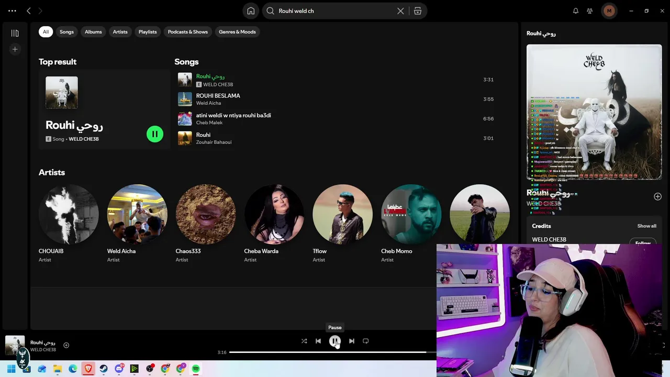
Task: Select the ROUHI BESLAMA song row
Action: point(335,99)
